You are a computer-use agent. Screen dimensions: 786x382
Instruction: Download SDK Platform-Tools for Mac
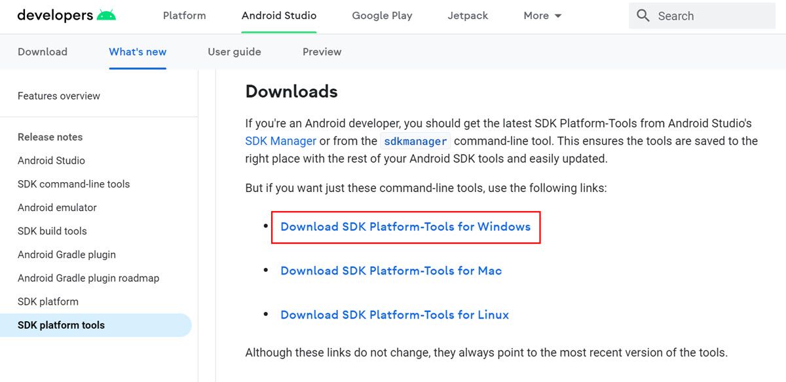tap(391, 271)
